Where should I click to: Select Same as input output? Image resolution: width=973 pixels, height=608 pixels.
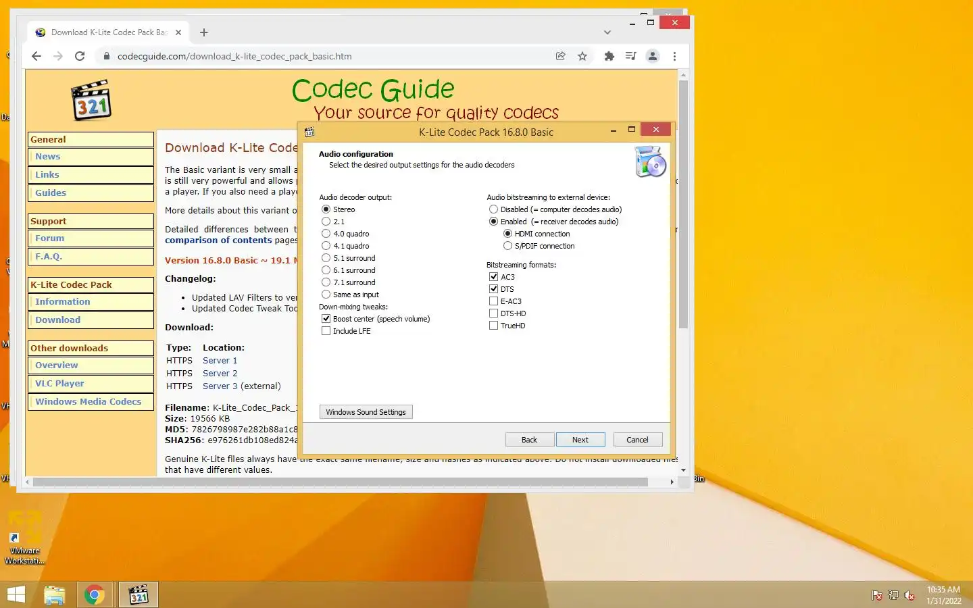click(351, 295)
